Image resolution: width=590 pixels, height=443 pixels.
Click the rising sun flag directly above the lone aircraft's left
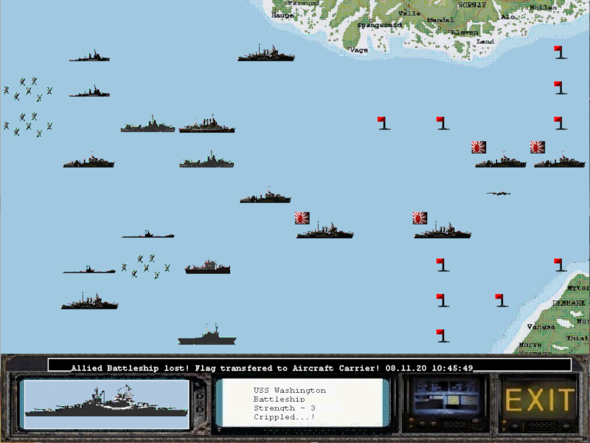[x=479, y=147]
